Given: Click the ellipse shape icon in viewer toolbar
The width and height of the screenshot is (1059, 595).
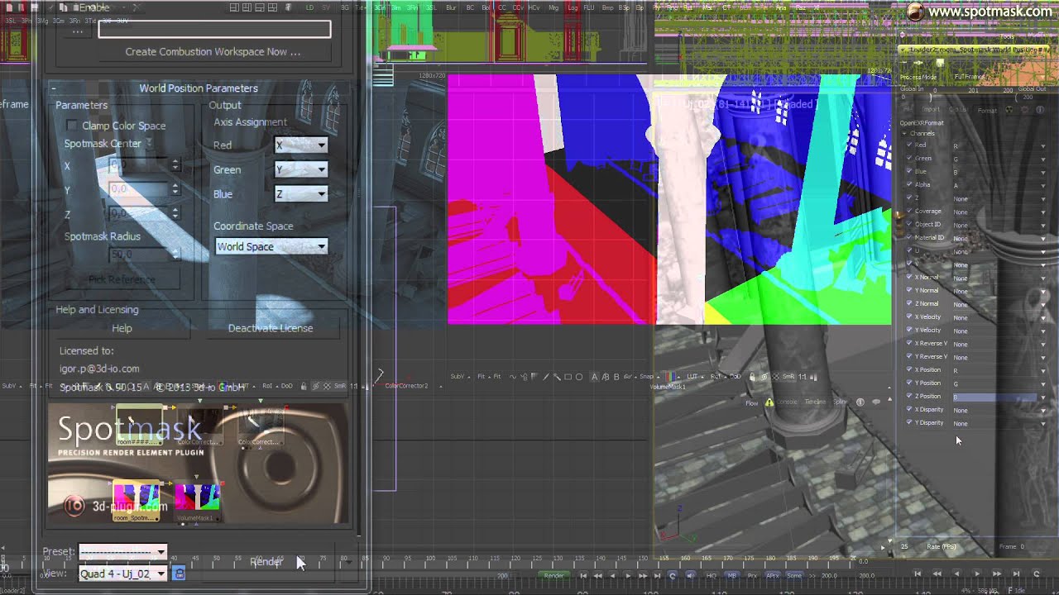Looking at the screenshot, I should [579, 377].
